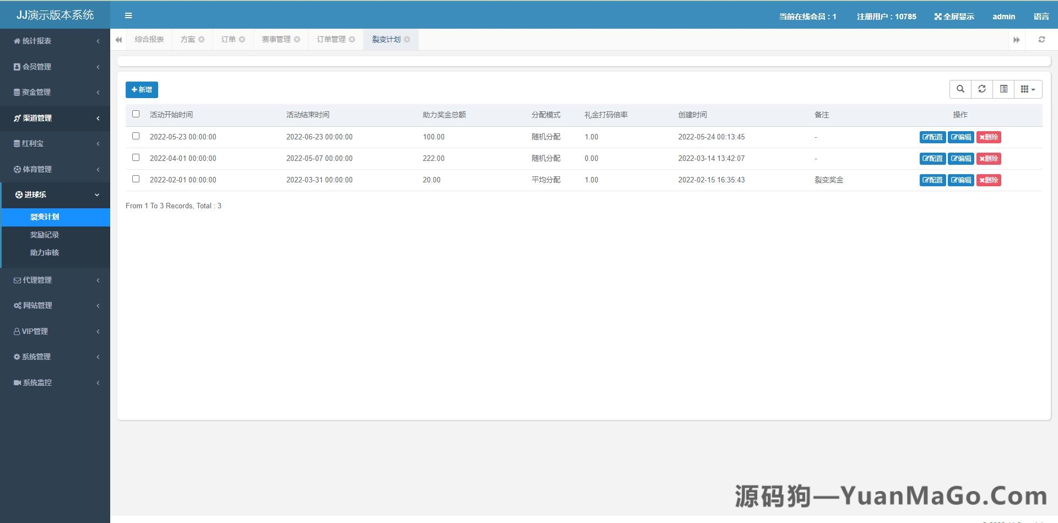The image size is (1058, 523).
Task: Click the search icon above the table
Action: click(960, 89)
